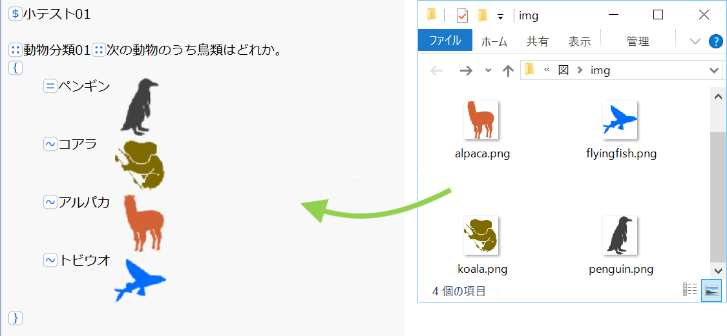Image resolution: width=727 pixels, height=336 pixels.
Task: Expand the ribbon with the chevron arrow
Action: 695,41
